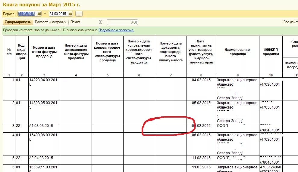Screen dimensions: 298x172
Task: Open the Подробнее о проверке link
Action: coord(116,30)
